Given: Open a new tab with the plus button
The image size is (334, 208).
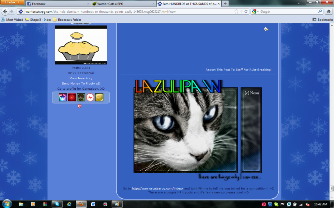Looking at the screenshot, I should [225, 4].
